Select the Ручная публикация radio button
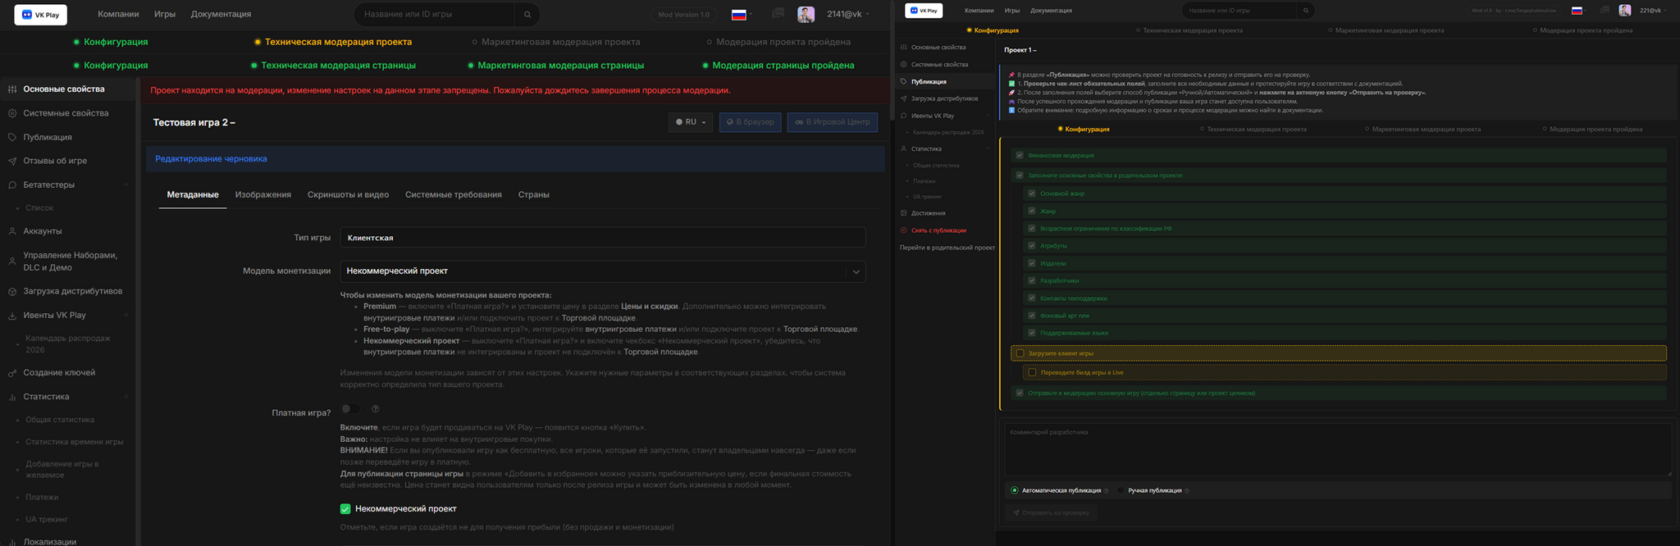 pyautogui.click(x=1121, y=490)
